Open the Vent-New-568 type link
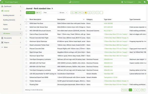The height and width of the screenshot is (94, 148). coord(109,74)
